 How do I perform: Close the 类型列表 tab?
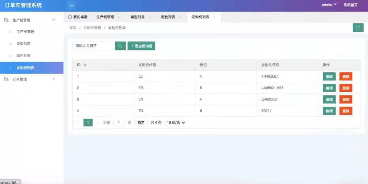coord(150,17)
